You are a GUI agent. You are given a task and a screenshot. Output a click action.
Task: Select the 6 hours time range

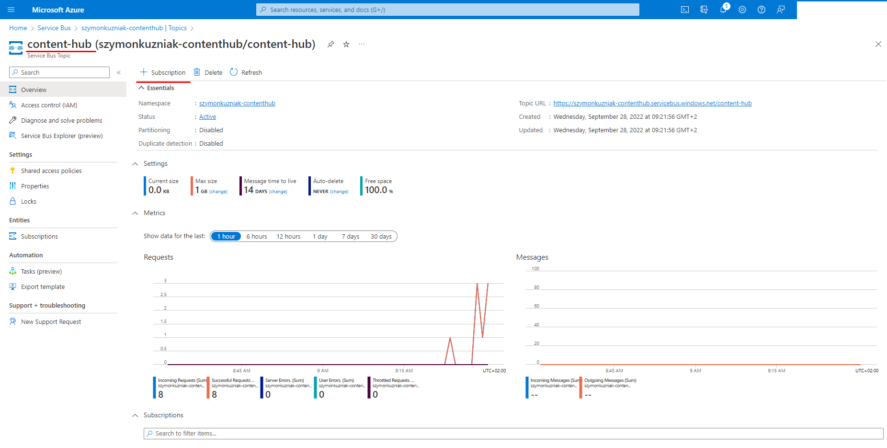pos(257,236)
